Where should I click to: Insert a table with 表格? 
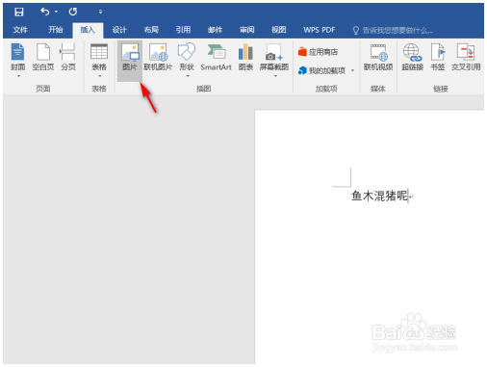(x=99, y=57)
